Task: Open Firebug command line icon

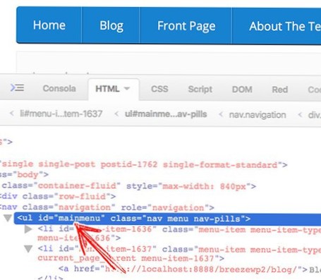Action: 17,87
